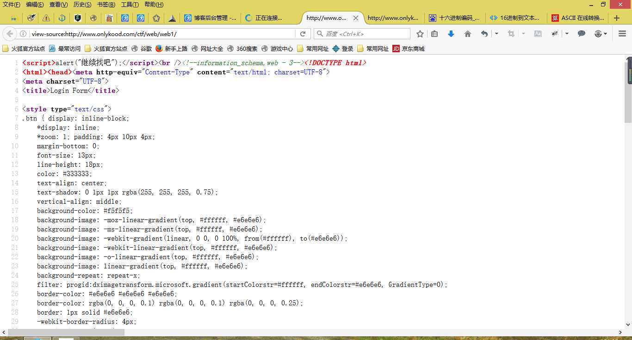632x340 pixels.
Task: Click "vertical-align: middle;" source line
Action: [x=79, y=201]
